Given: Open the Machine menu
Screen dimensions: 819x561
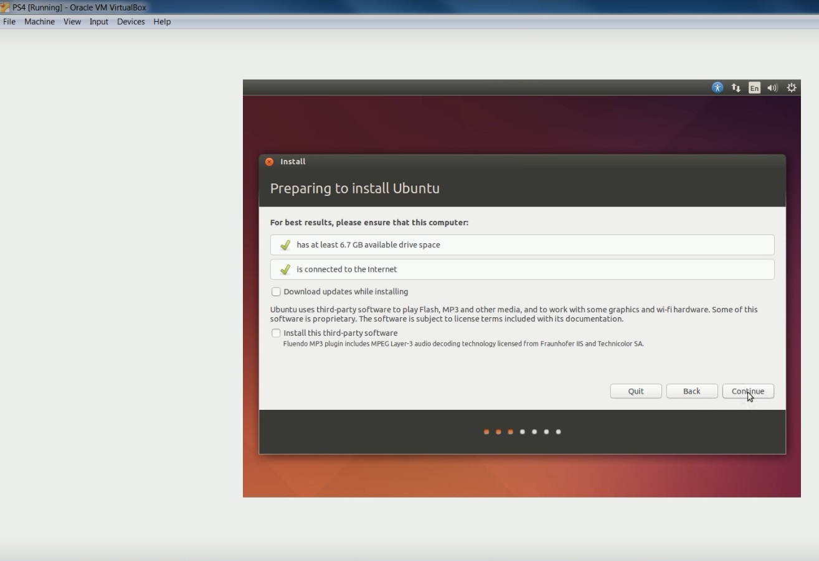Looking at the screenshot, I should coord(39,22).
